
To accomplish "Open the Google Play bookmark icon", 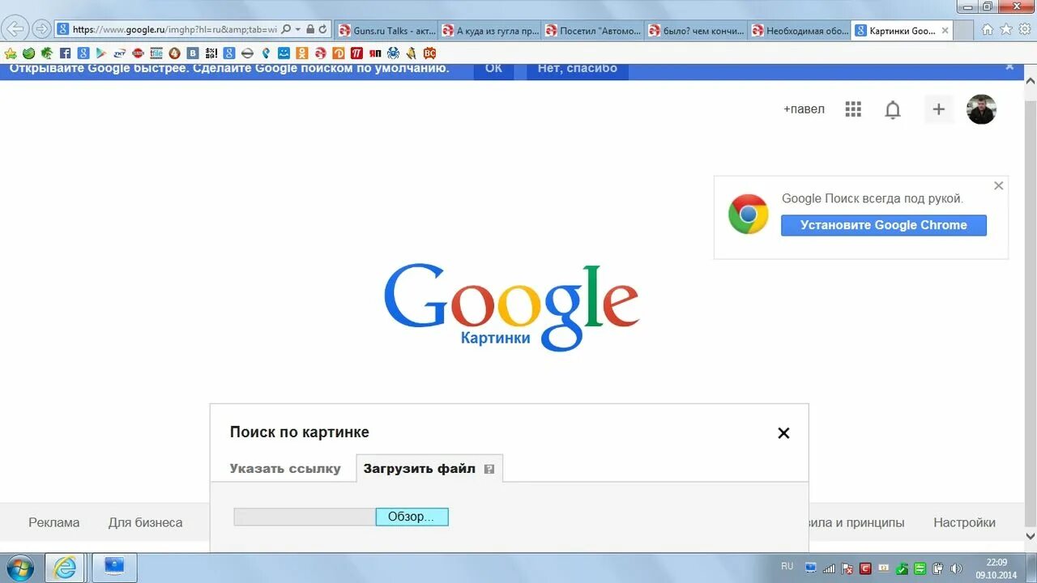I will pyautogui.click(x=100, y=53).
